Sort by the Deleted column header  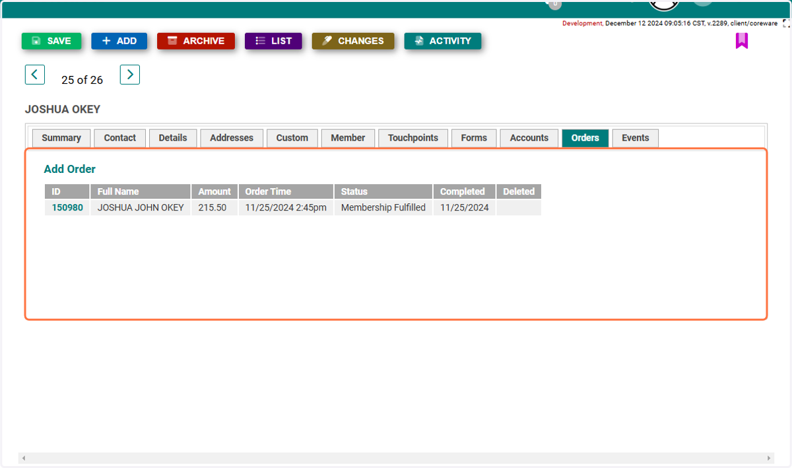(x=519, y=191)
